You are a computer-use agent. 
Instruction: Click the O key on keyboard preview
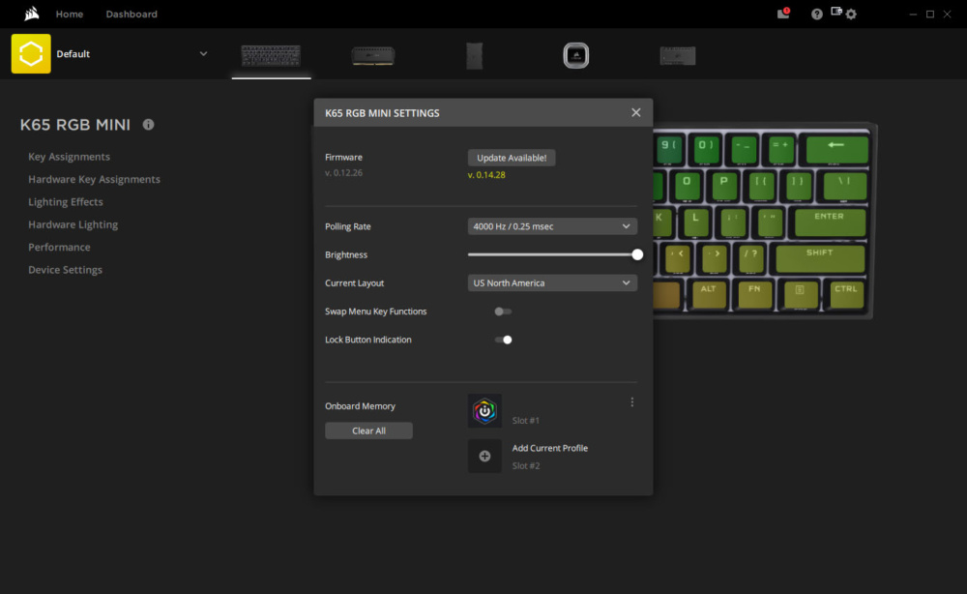[x=687, y=185]
